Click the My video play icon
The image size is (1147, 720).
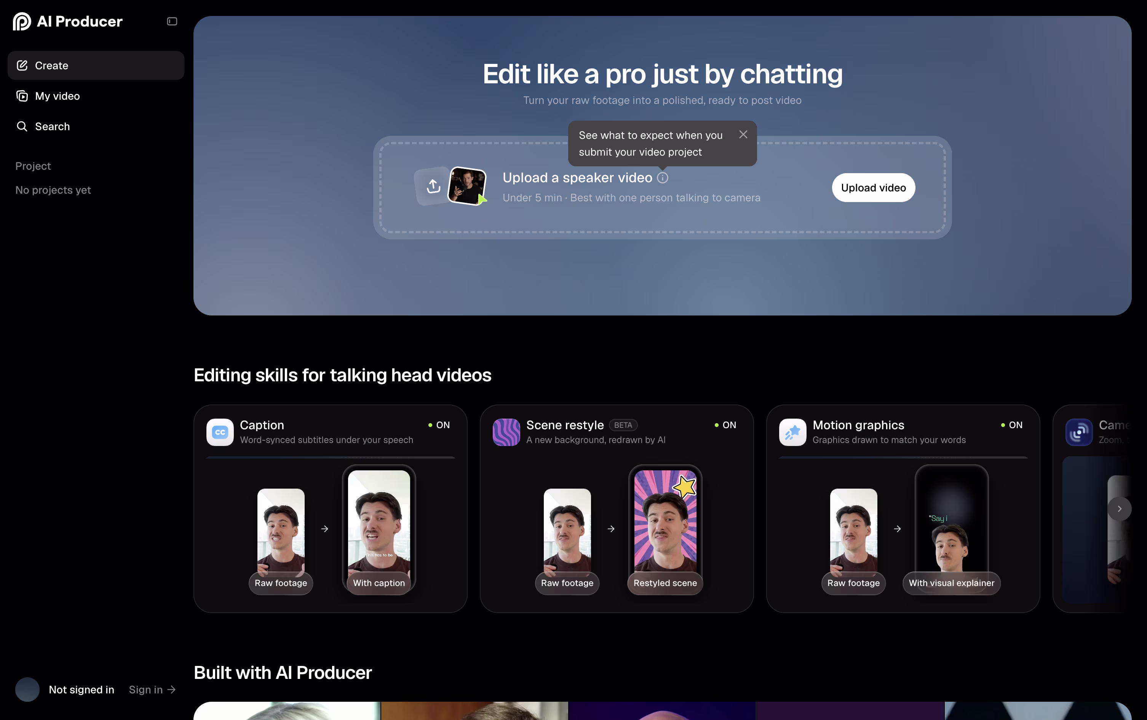pyautogui.click(x=22, y=96)
